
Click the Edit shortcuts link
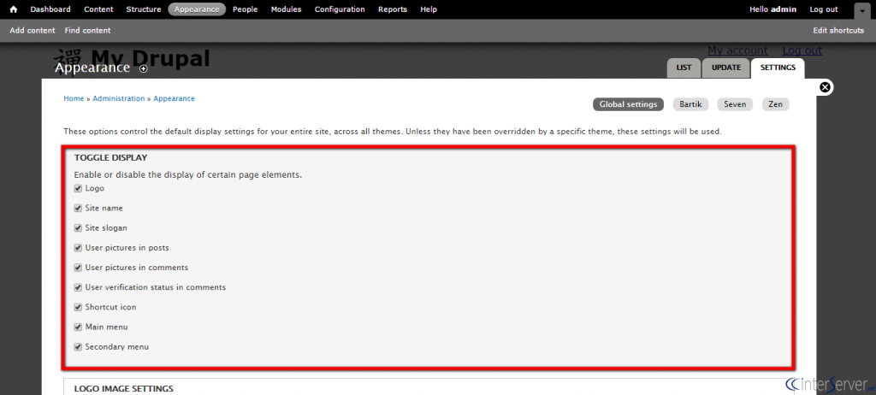(x=838, y=31)
